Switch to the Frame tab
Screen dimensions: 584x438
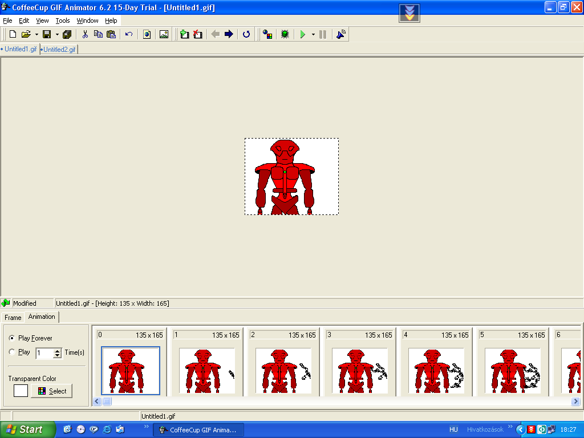pos(13,317)
